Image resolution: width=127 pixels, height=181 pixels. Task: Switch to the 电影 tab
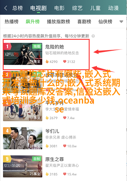(x=60, y=8)
